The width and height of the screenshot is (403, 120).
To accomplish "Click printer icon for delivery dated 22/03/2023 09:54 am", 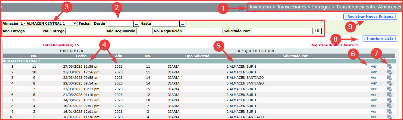I will click(x=389, y=83).
